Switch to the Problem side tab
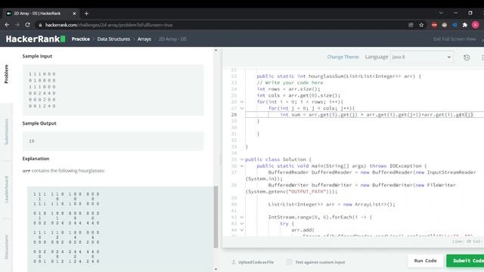The height and width of the screenshot is (272, 484). (x=7, y=74)
